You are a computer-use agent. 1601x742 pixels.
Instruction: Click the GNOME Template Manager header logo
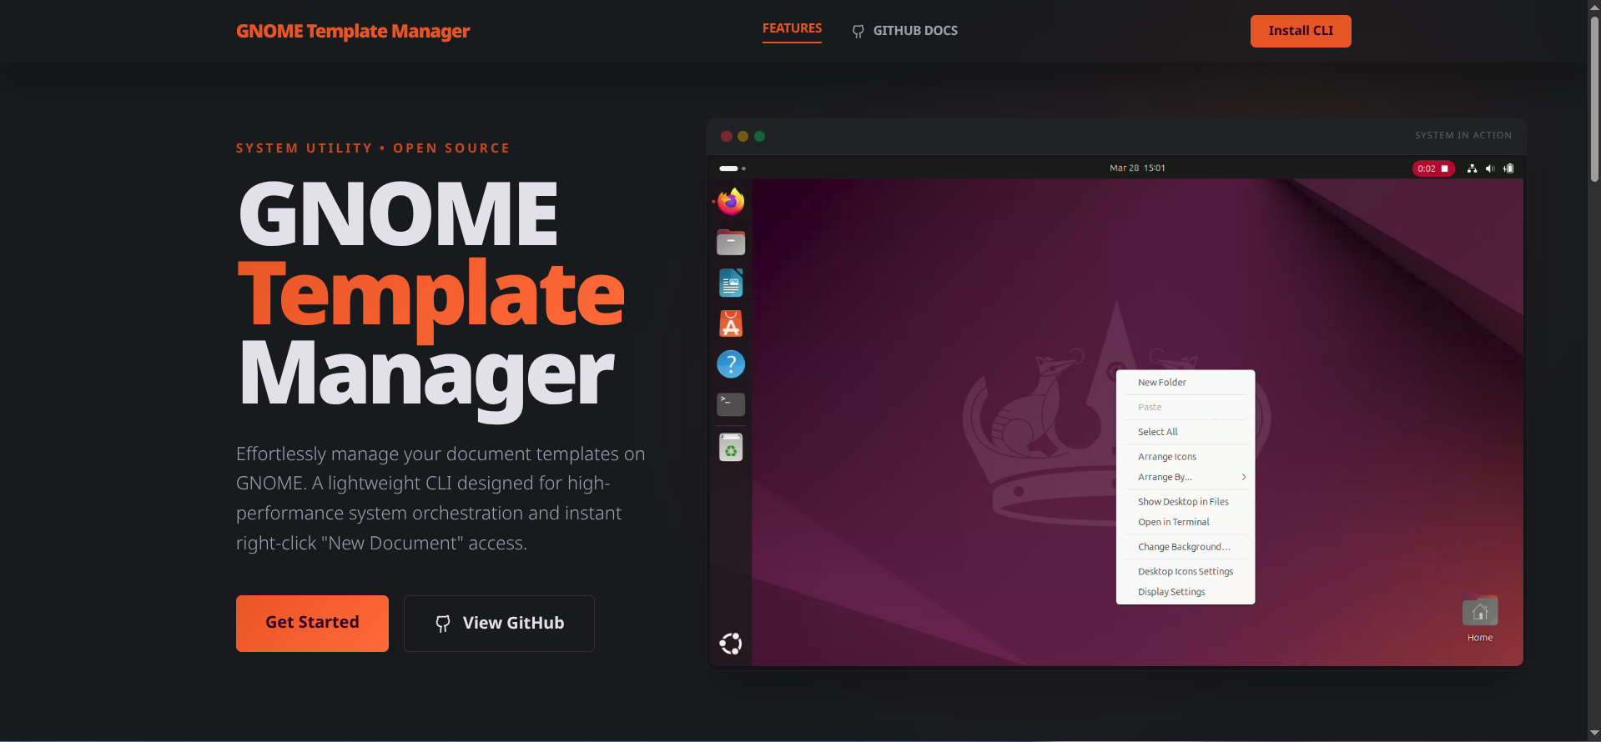(x=353, y=32)
